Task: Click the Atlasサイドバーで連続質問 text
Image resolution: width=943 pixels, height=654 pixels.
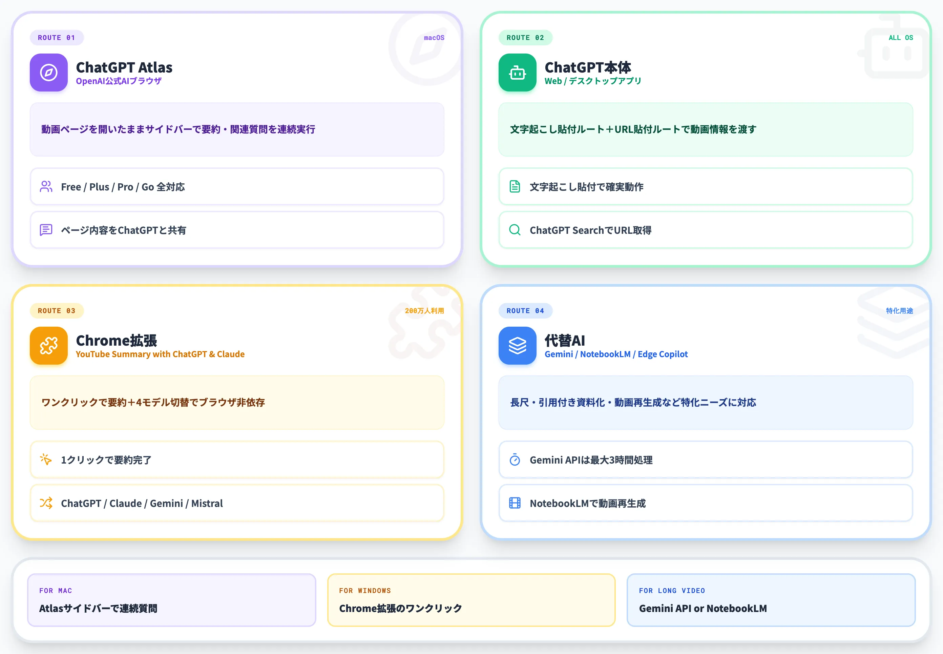Action: pyautogui.click(x=98, y=608)
